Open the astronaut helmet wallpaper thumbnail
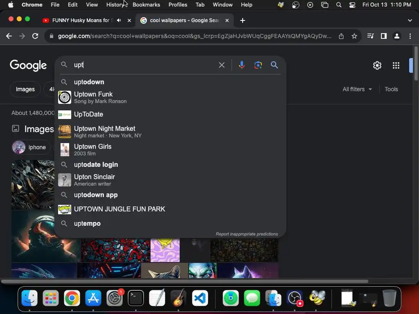 tap(46, 236)
